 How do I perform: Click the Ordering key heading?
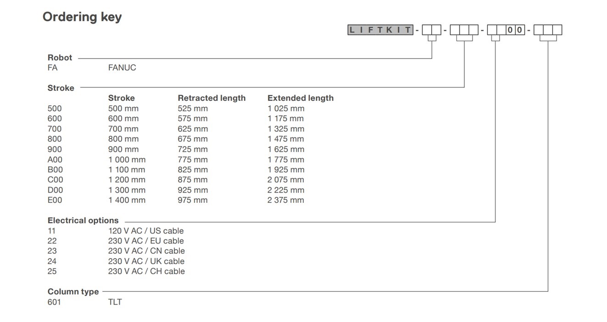82,17
